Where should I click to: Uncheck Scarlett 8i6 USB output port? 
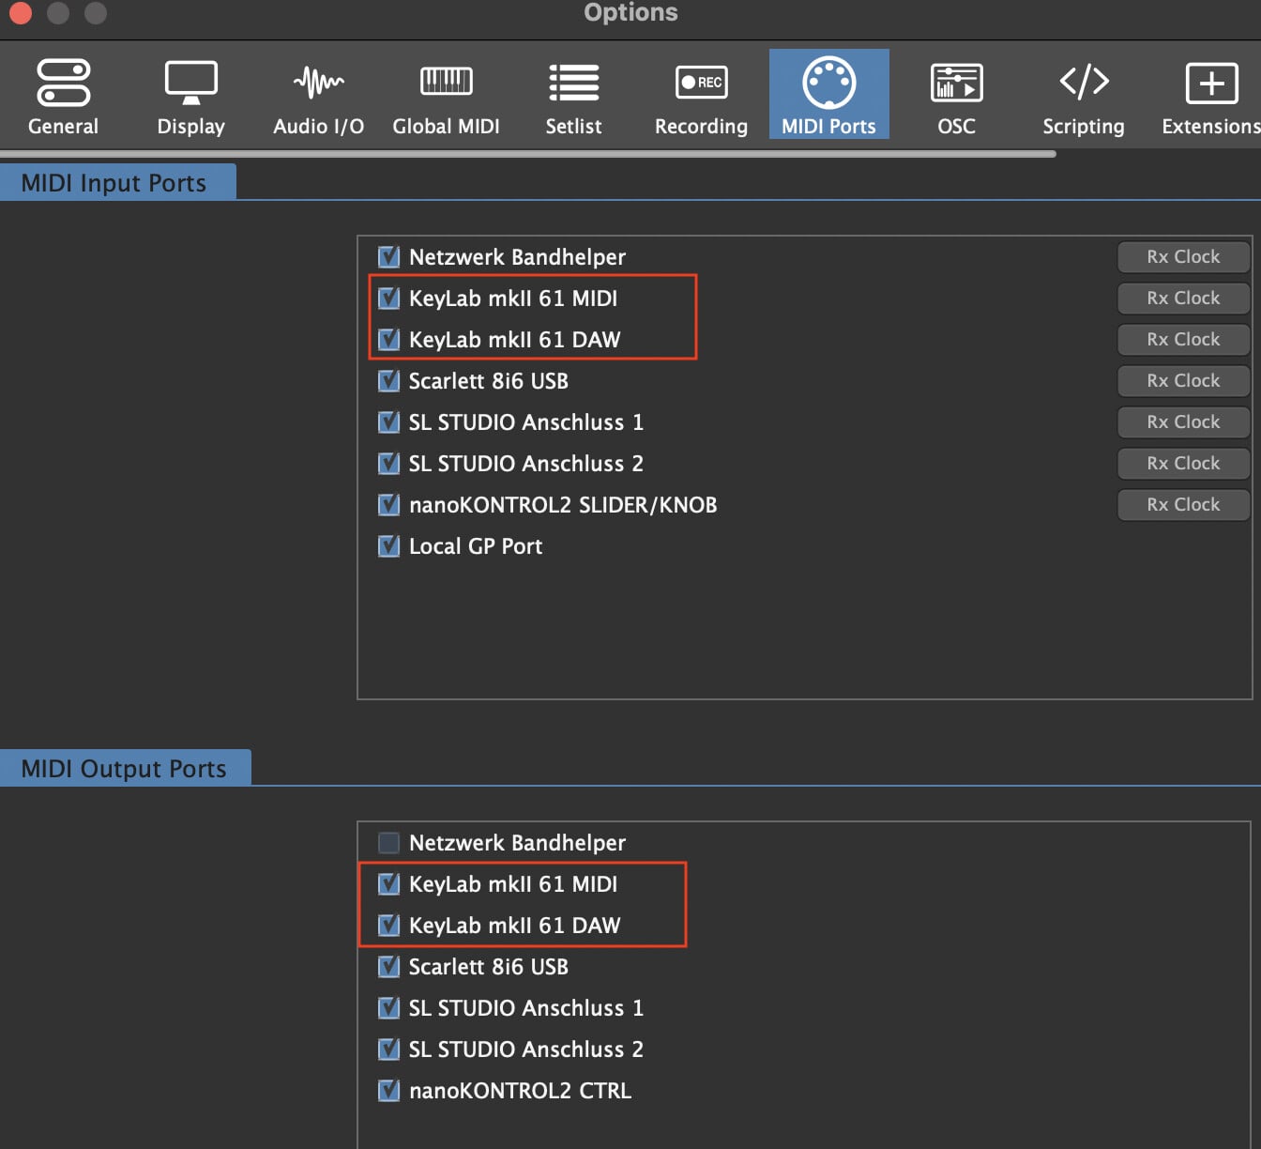388,967
